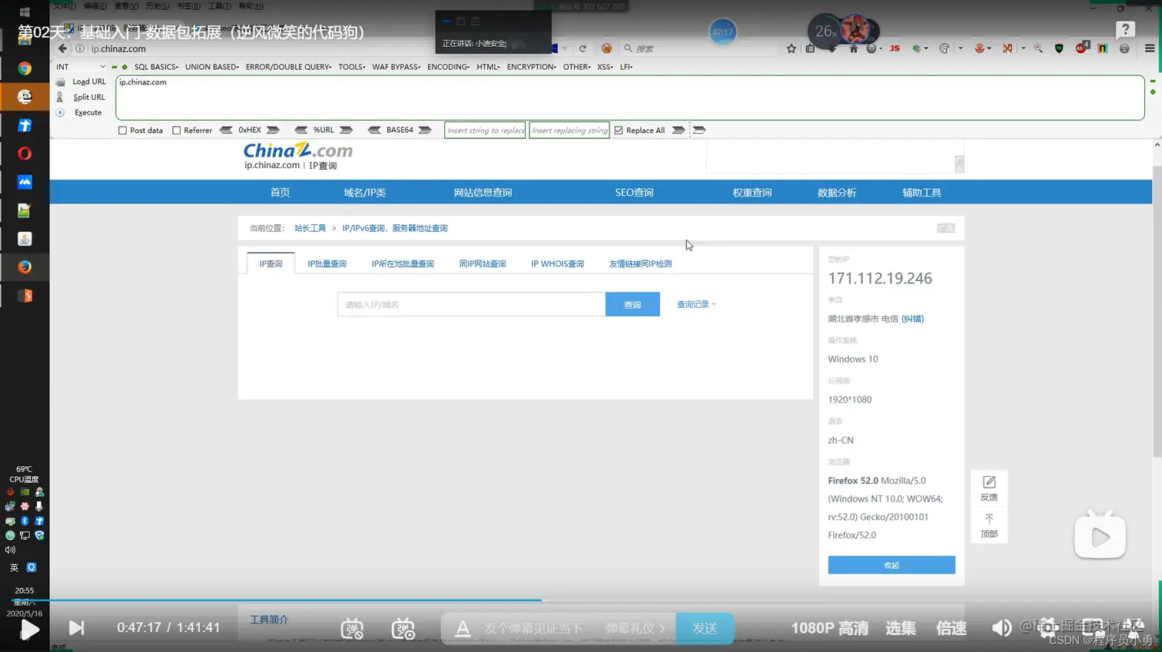1162x652 pixels.
Task: Click the 0xHEX encode right arrow
Action: pos(273,130)
